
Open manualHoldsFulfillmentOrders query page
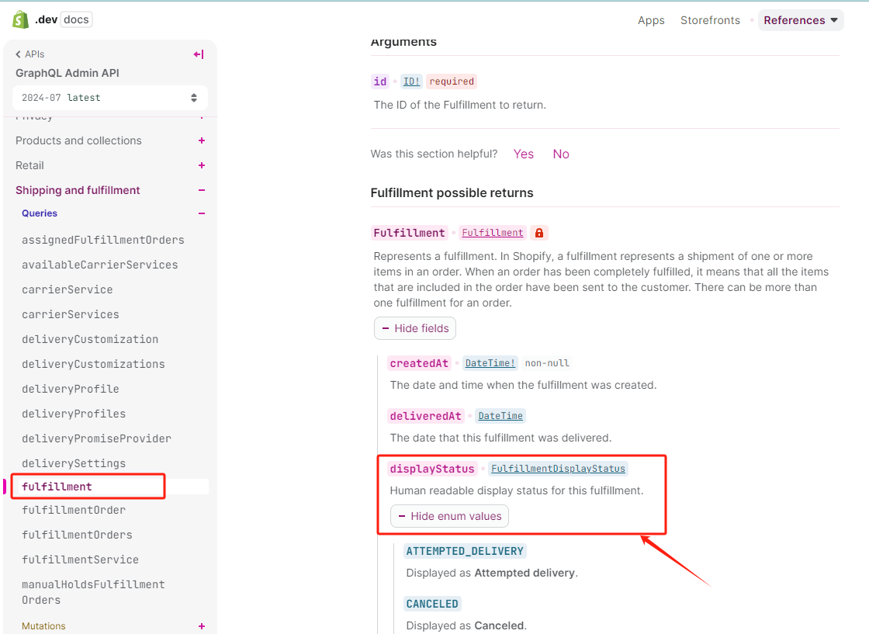(x=93, y=592)
